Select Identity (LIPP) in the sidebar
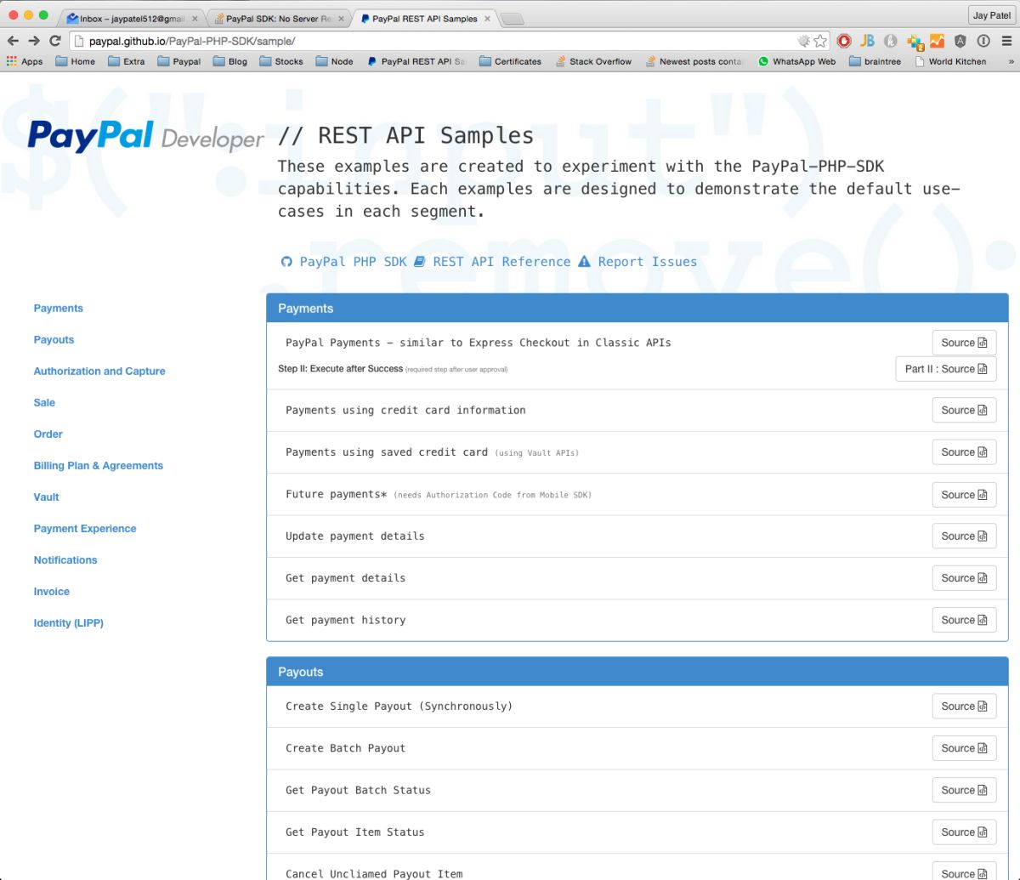This screenshot has width=1020, height=880. point(68,623)
